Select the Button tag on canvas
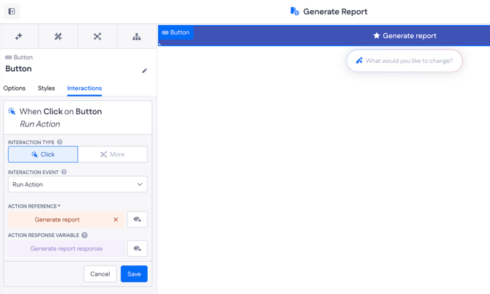The width and height of the screenshot is (490, 294). (176, 32)
